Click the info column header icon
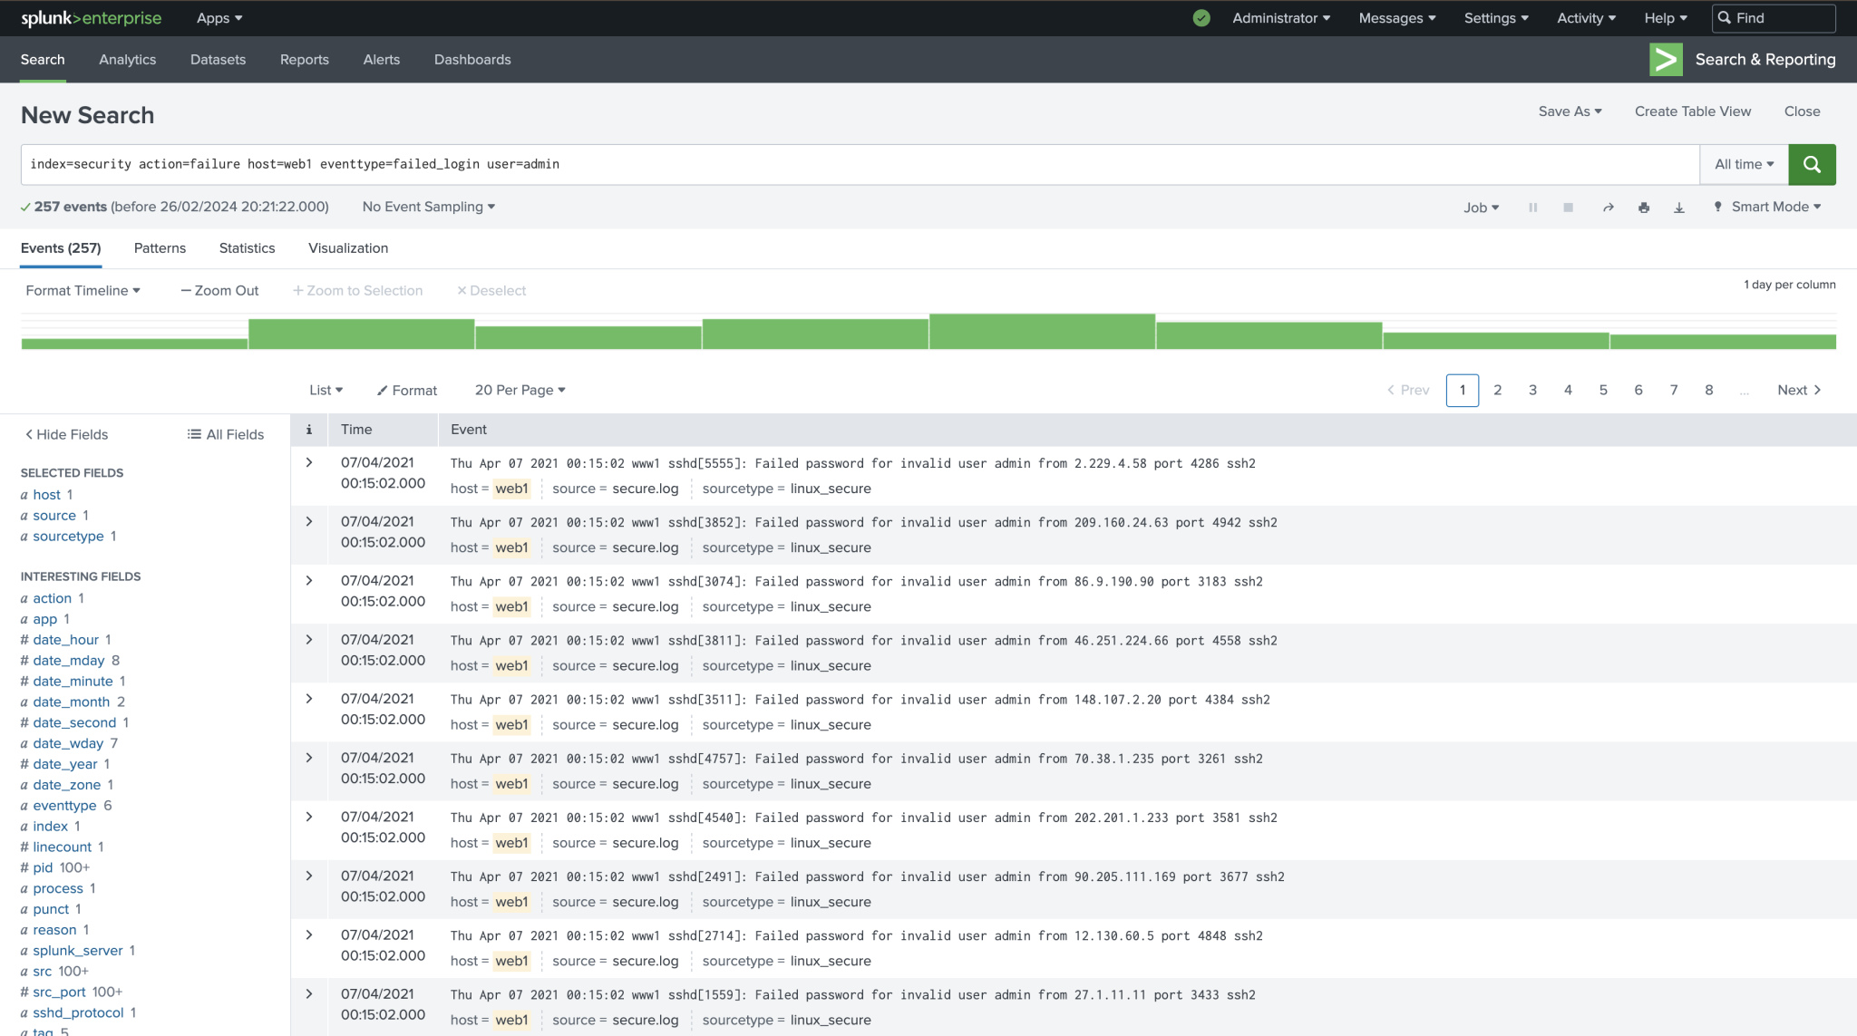1857x1036 pixels. (309, 430)
